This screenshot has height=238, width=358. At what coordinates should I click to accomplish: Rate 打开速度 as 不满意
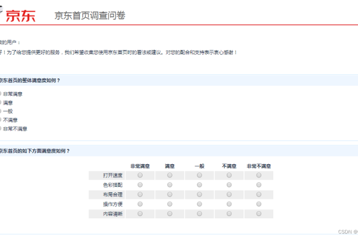tap(229, 175)
